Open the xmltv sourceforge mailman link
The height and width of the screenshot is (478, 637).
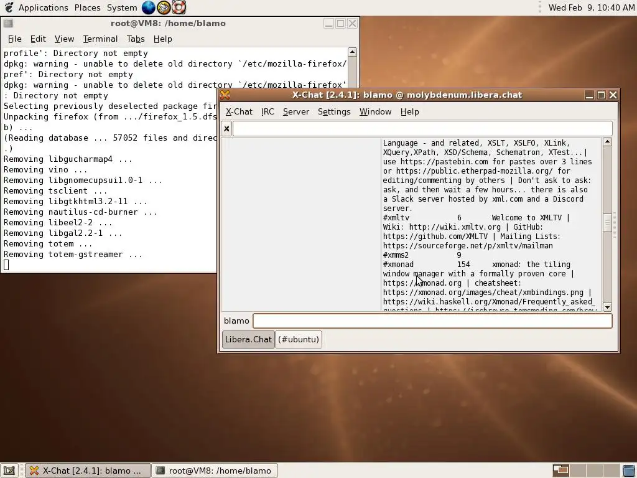coord(468,245)
